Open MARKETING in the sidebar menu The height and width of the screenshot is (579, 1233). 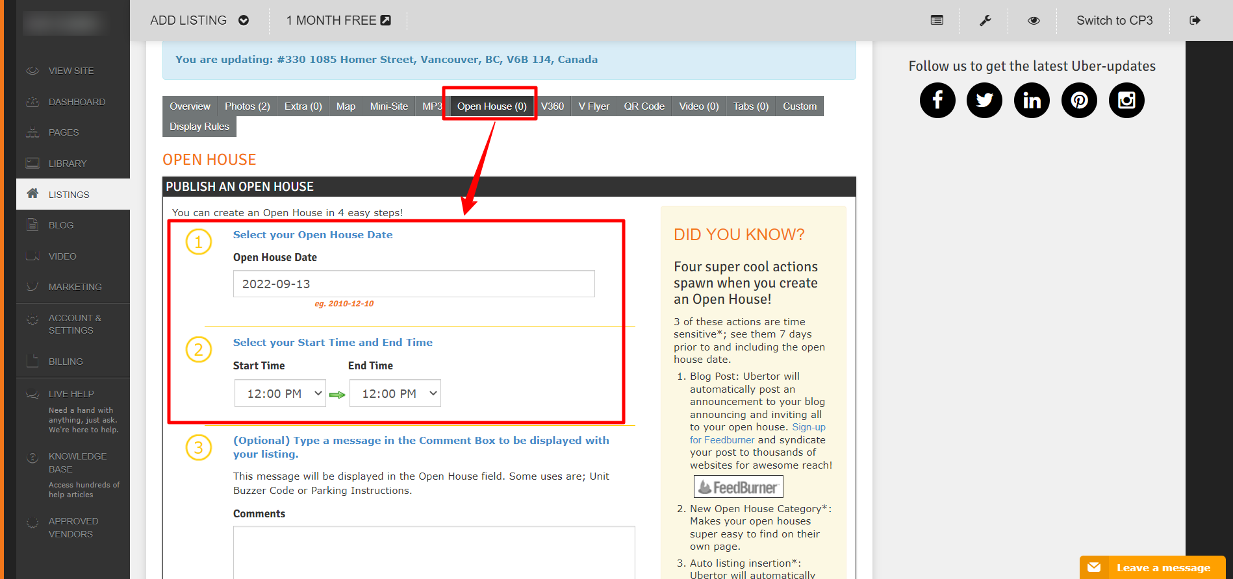pyautogui.click(x=73, y=287)
